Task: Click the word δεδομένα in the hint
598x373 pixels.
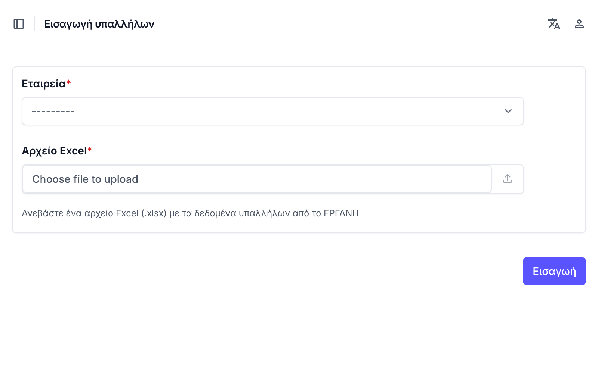Action: [x=215, y=213]
